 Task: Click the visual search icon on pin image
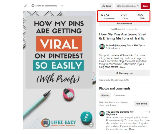(x=91, y=125)
